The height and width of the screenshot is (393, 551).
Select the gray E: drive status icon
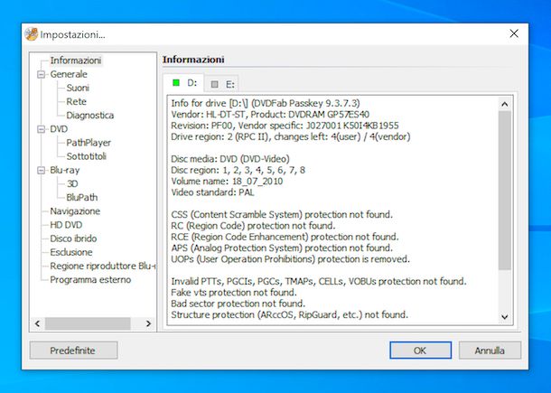tap(214, 84)
